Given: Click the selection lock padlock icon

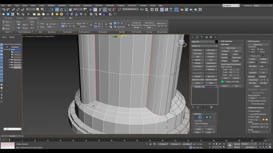Looking at the screenshot, I should click(x=151, y=144).
